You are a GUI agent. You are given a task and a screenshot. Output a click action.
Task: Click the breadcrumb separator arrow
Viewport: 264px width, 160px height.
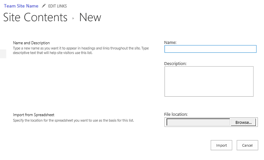[x=73, y=18]
